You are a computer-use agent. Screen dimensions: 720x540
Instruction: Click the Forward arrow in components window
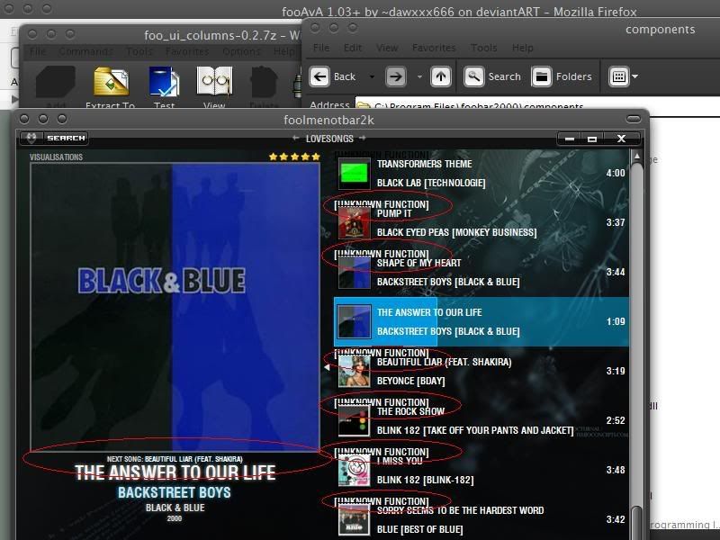[396, 76]
